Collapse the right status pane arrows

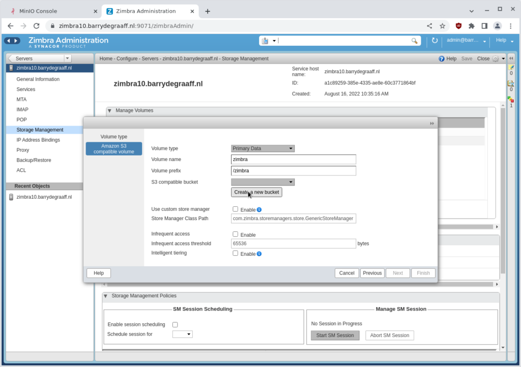click(511, 58)
